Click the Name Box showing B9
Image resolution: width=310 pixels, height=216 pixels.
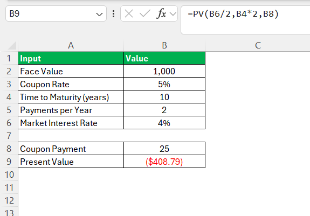[x=56, y=13]
